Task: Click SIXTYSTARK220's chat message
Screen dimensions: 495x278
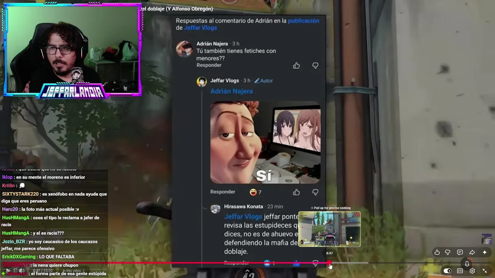Action: click(54, 197)
